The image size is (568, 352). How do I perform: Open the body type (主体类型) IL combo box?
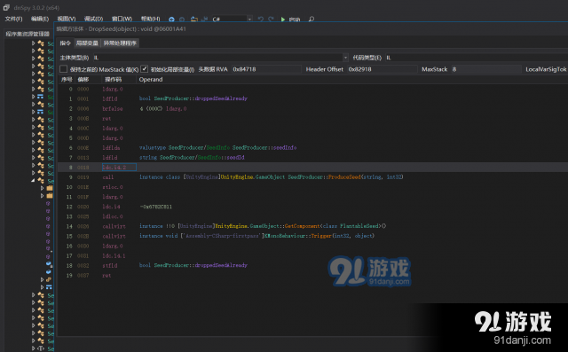(221, 58)
